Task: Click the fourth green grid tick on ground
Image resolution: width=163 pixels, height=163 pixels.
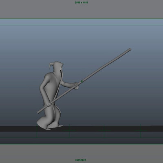Action: point(141,131)
